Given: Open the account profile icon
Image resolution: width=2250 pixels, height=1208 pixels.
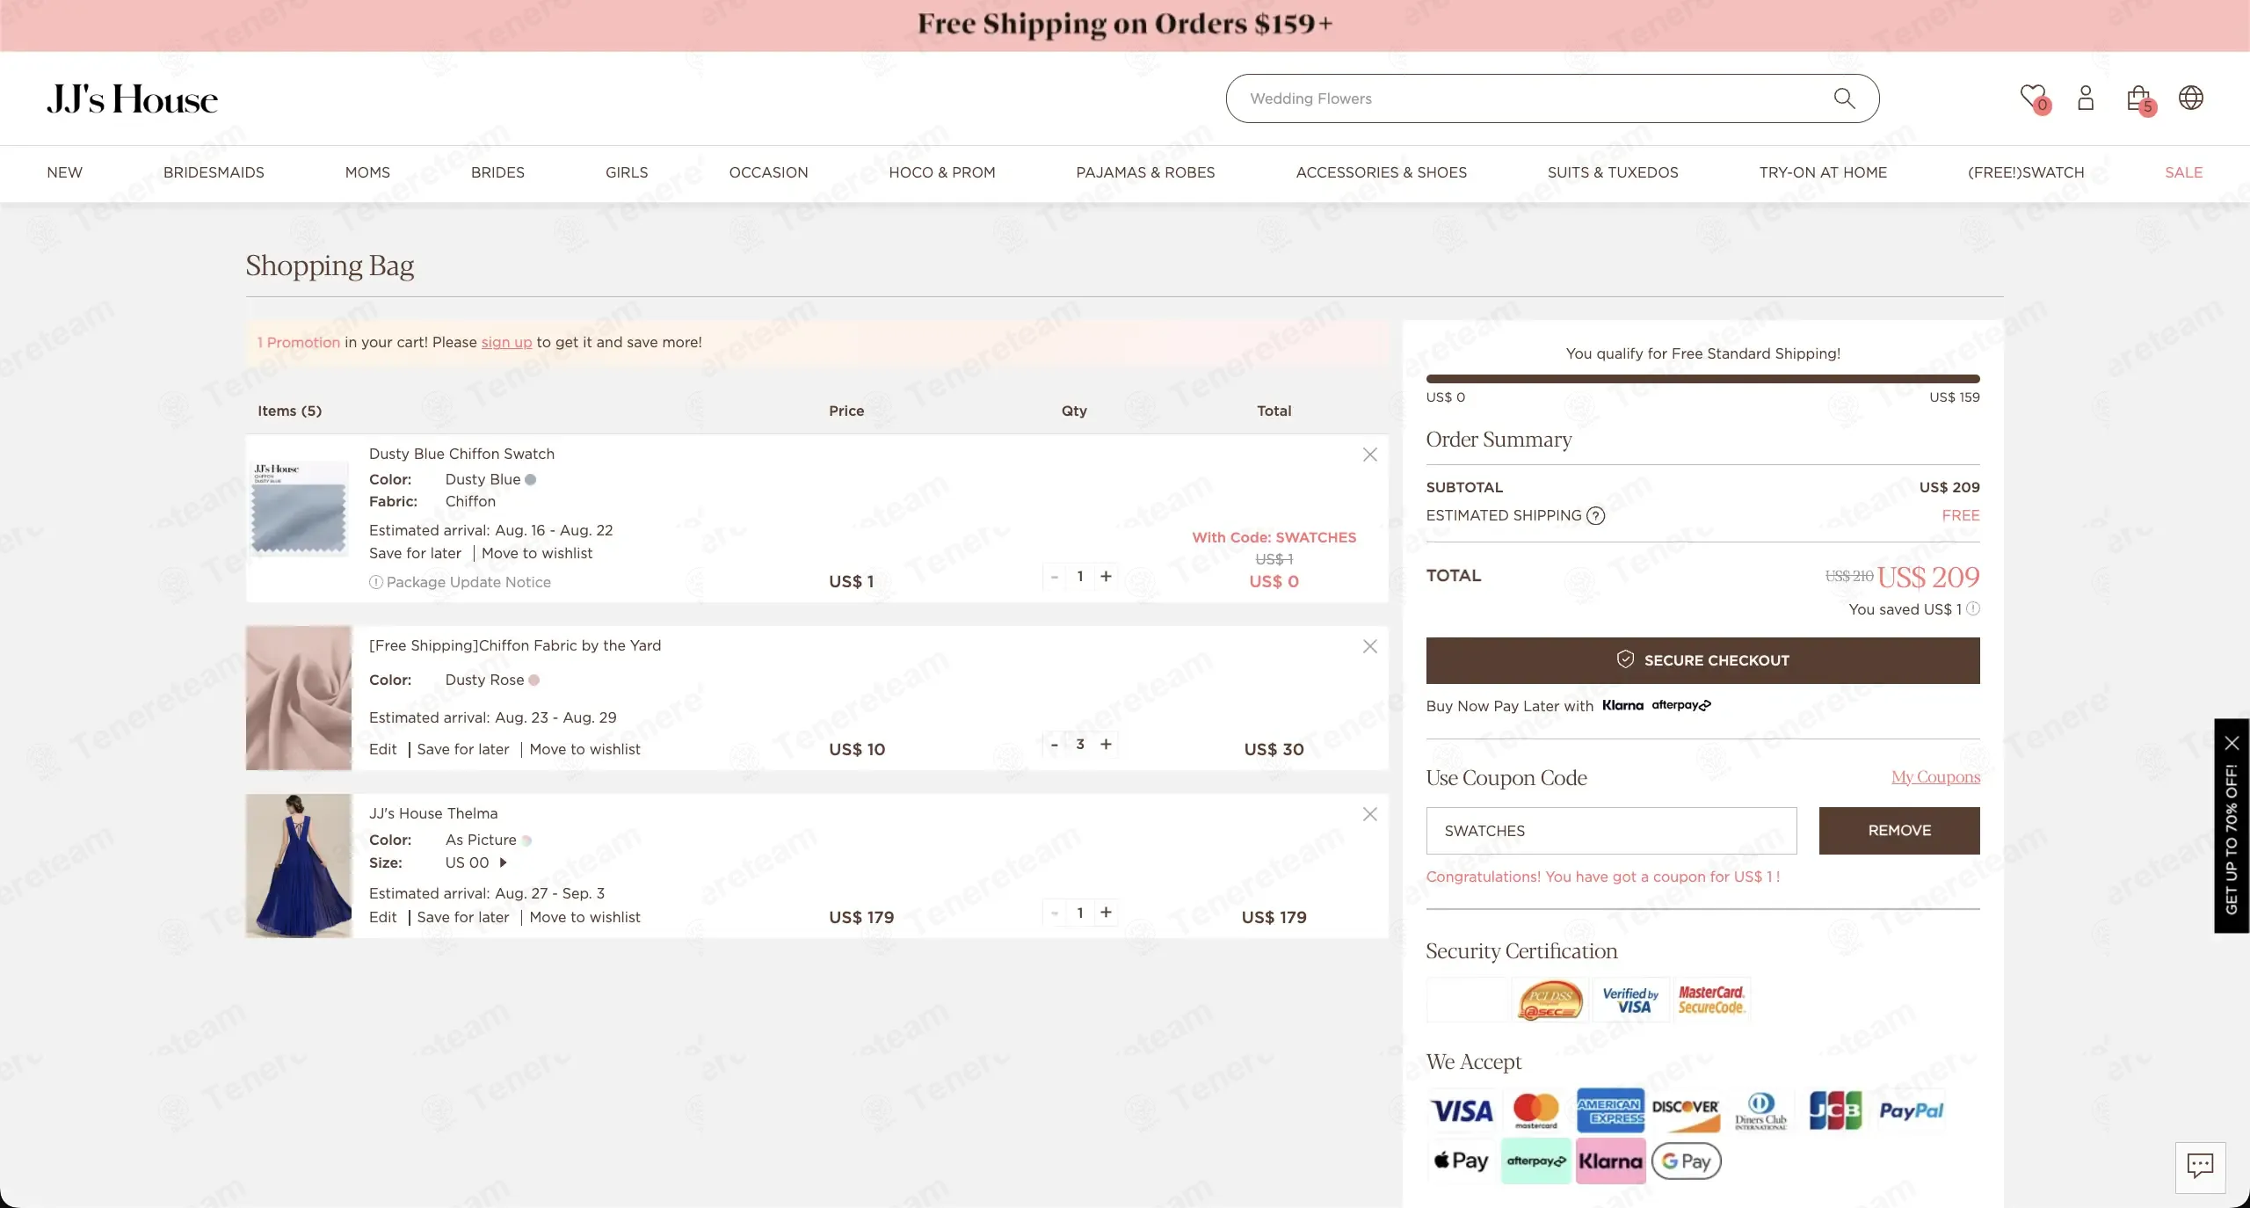Looking at the screenshot, I should click(x=2086, y=98).
